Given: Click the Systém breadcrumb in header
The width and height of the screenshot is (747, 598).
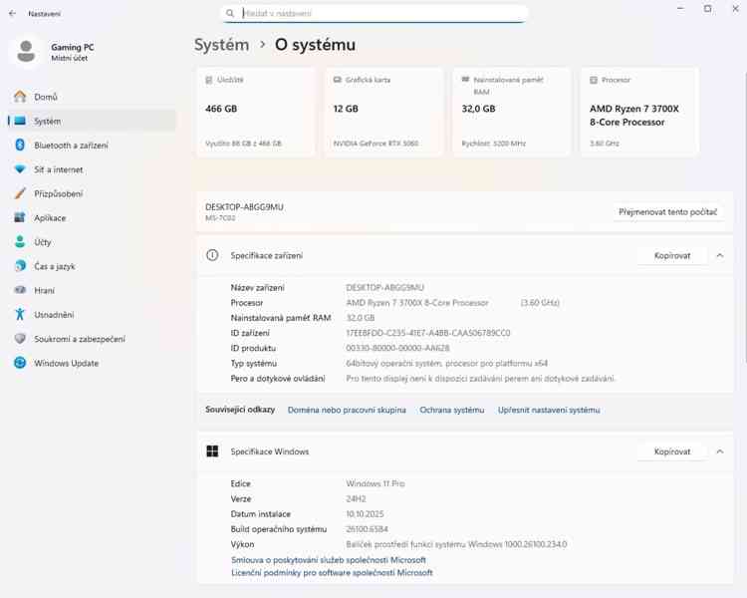Looking at the screenshot, I should click(x=221, y=45).
